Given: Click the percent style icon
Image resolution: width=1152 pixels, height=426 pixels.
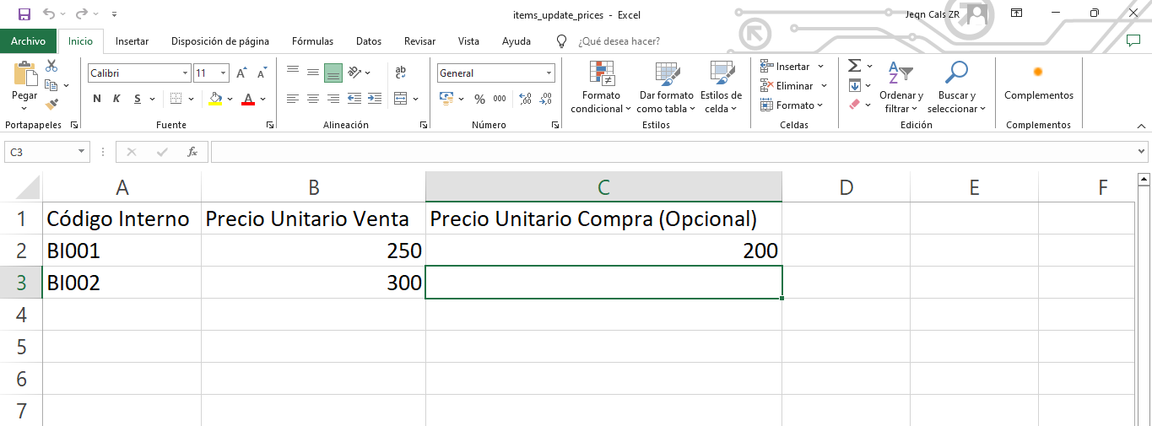Looking at the screenshot, I should click(x=479, y=99).
